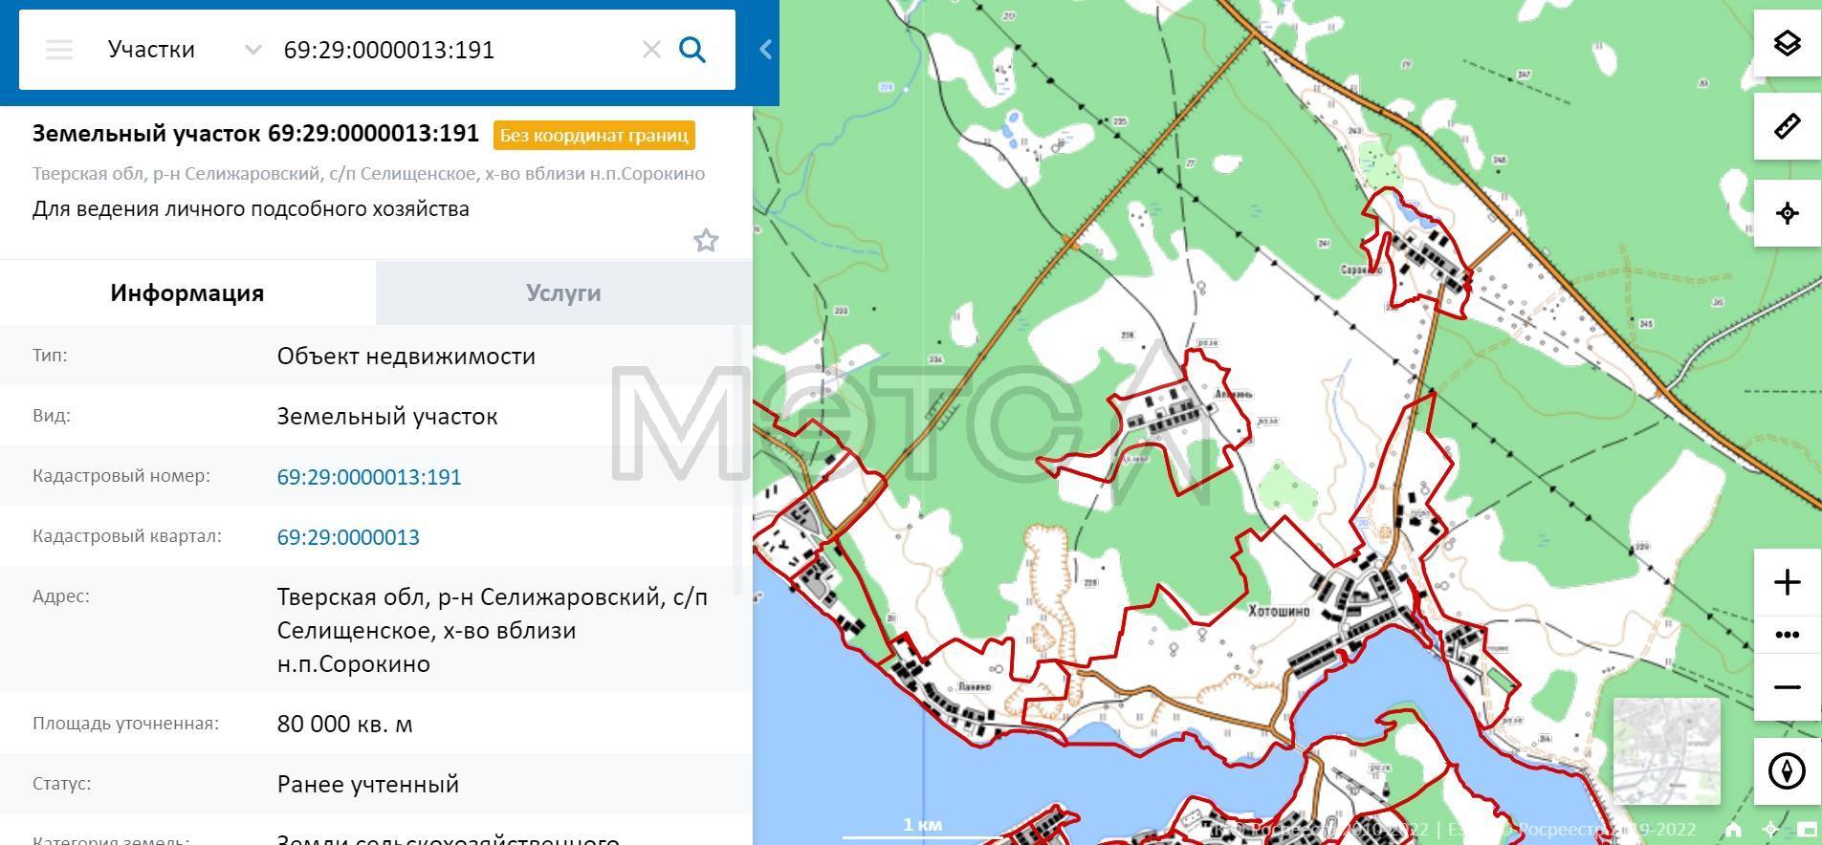Zoom in on the map
Image resolution: width=1822 pixels, height=845 pixels.
[x=1787, y=582]
